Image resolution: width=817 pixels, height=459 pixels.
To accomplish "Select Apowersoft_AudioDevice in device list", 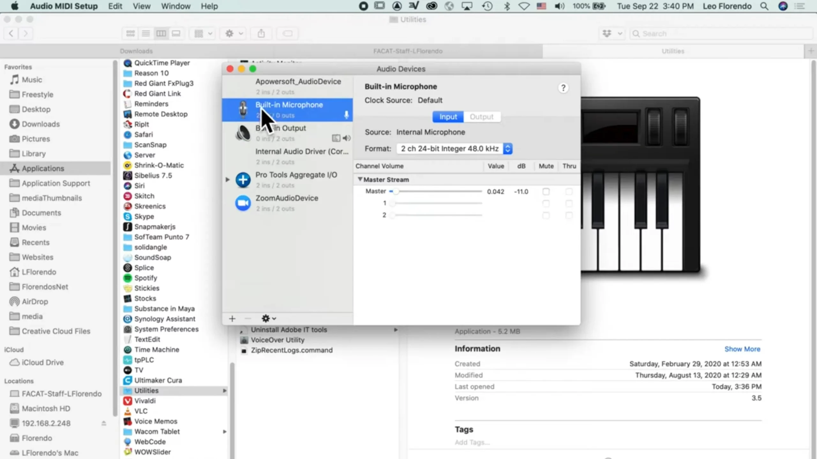I will [x=298, y=82].
